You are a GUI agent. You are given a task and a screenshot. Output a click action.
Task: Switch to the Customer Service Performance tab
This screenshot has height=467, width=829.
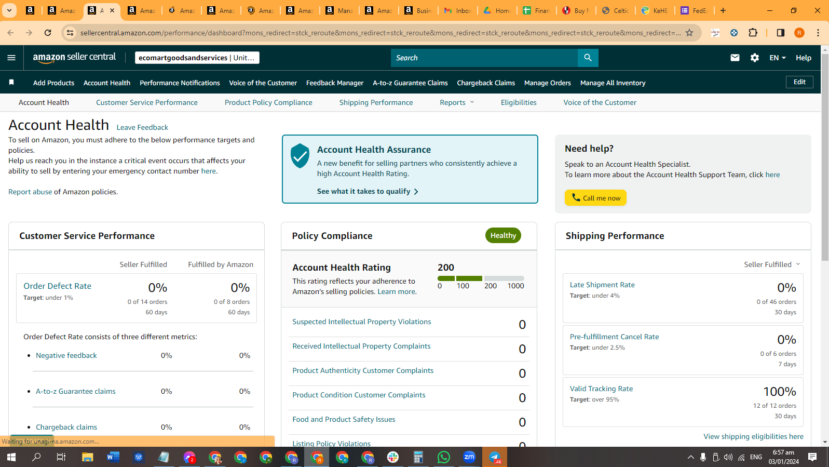click(147, 102)
